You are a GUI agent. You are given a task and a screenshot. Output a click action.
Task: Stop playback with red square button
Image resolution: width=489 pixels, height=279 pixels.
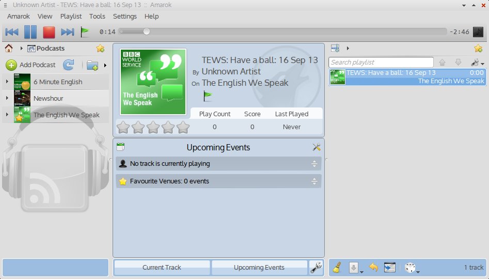click(x=49, y=32)
